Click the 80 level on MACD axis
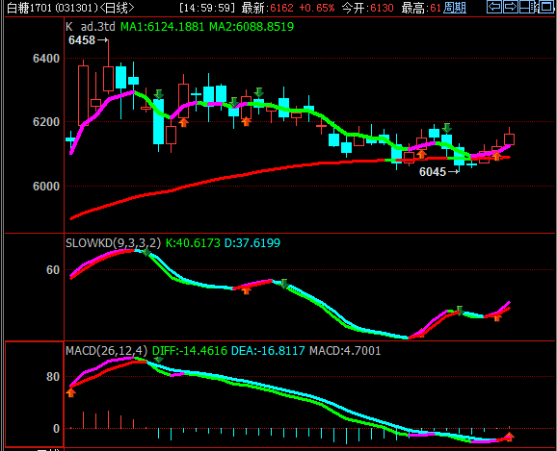This screenshot has width=557, height=451. point(53,377)
